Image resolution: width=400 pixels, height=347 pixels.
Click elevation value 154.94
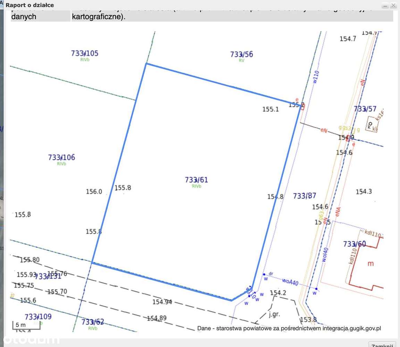[162, 302]
